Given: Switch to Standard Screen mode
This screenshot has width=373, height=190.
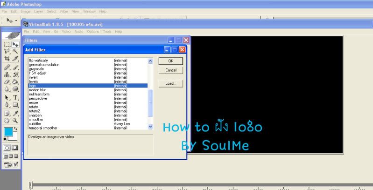Looking at the screenshot, I should [x=6, y=156].
